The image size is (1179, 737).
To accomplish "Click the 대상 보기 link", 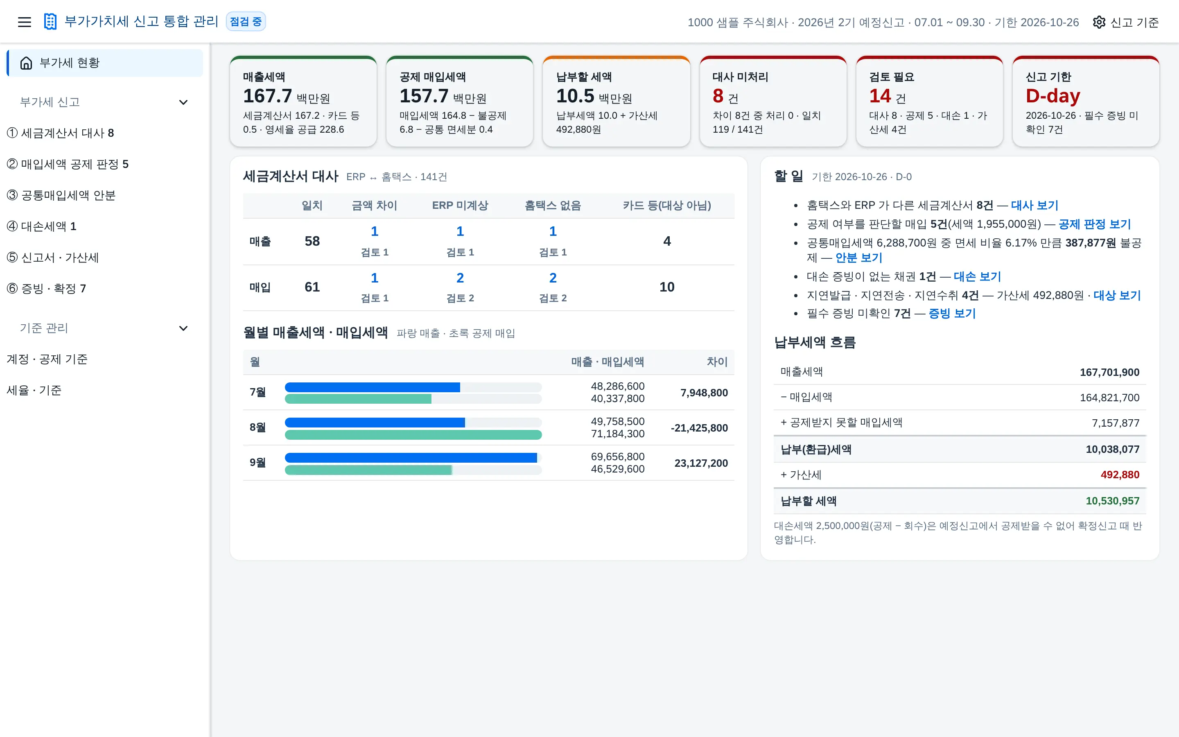I will (x=1117, y=295).
